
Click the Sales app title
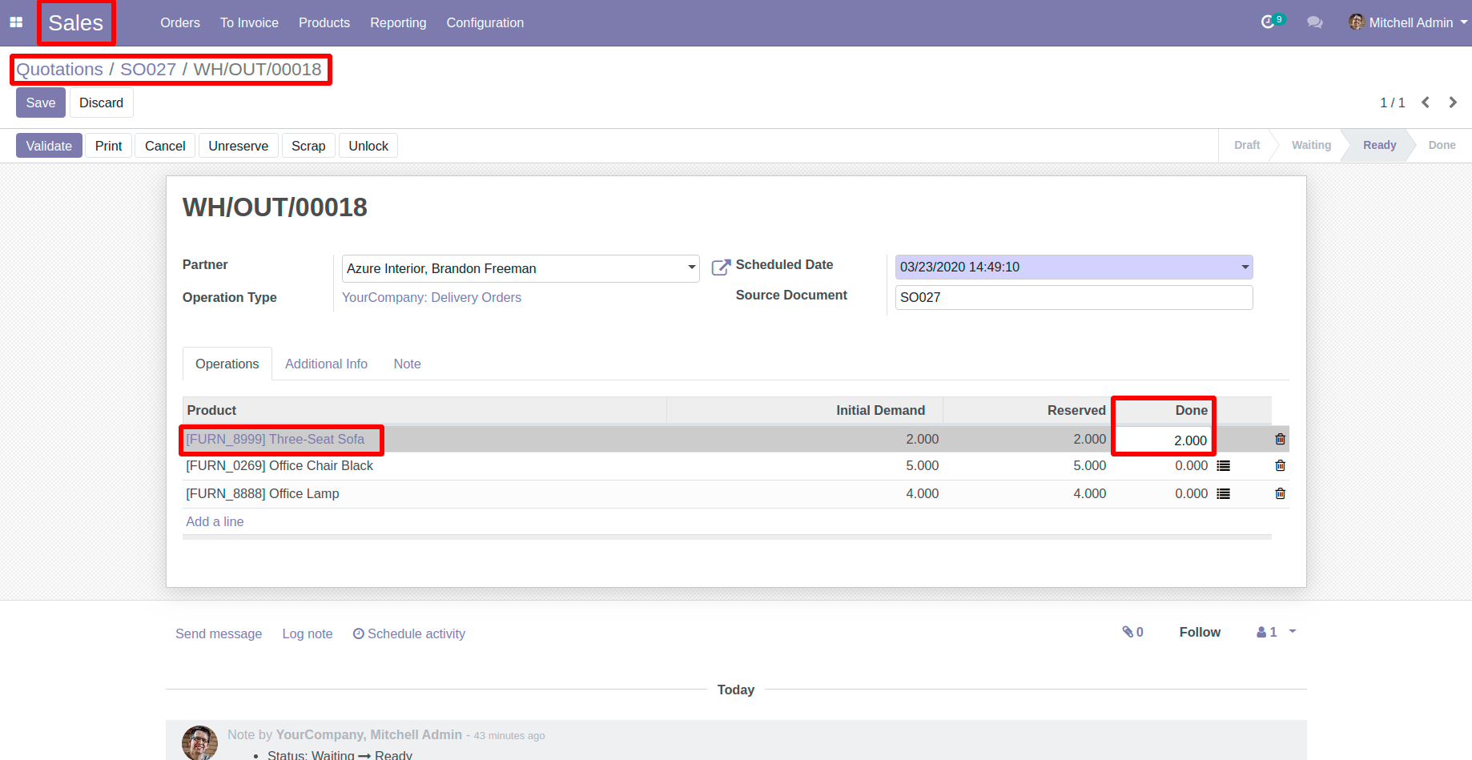(76, 22)
